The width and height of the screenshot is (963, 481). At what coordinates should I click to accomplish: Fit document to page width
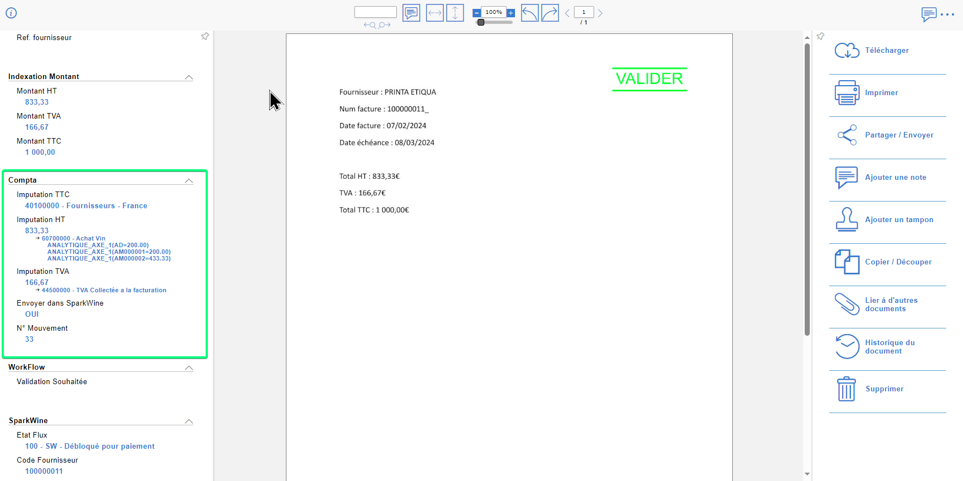coord(435,13)
